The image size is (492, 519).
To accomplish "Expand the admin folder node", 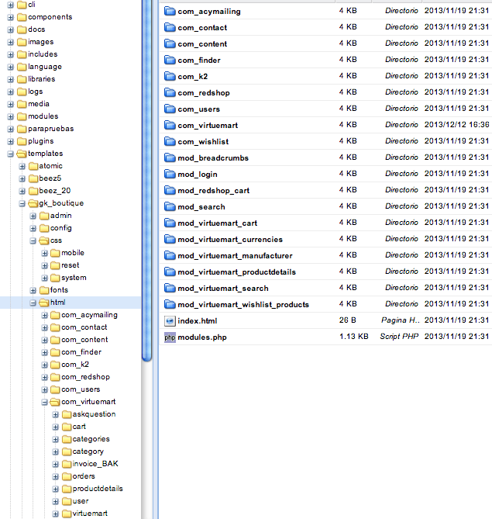I will point(33,216).
